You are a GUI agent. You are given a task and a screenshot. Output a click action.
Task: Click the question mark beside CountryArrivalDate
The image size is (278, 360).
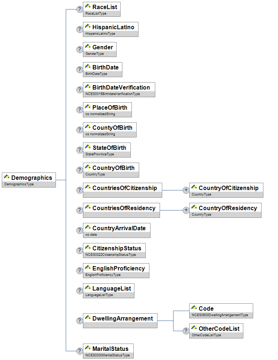[x=79, y=230]
